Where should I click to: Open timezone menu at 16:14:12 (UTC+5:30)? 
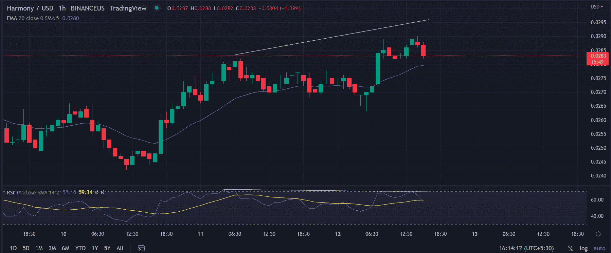click(526, 248)
